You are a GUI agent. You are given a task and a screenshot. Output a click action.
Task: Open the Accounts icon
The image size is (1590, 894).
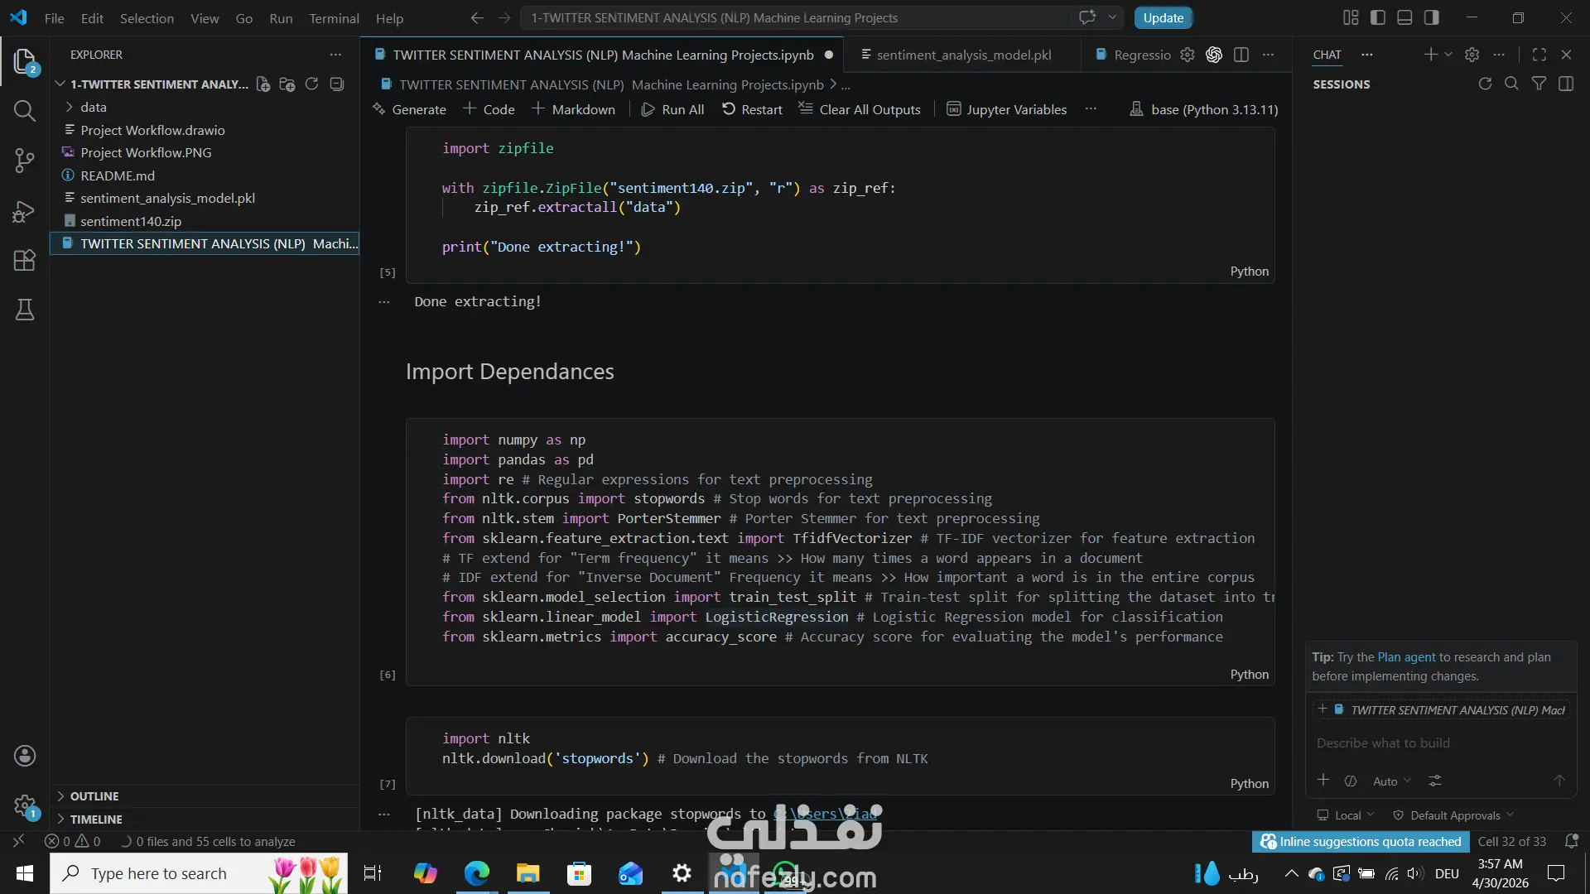(x=25, y=755)
